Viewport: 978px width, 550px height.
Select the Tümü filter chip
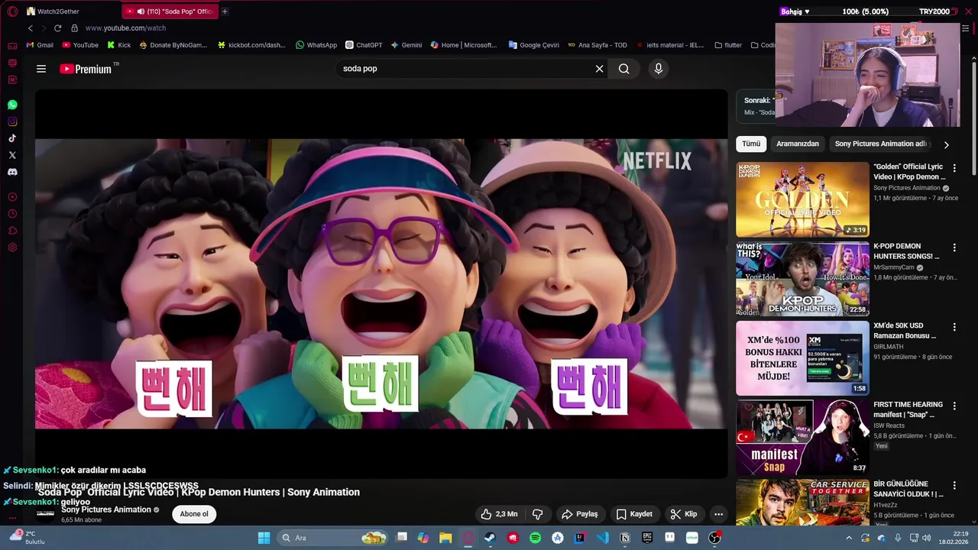(x=751, y=144)
